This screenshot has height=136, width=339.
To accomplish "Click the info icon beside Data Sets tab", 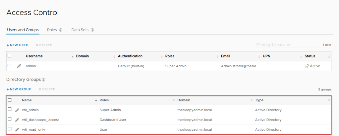I will [x=92, y=30].
